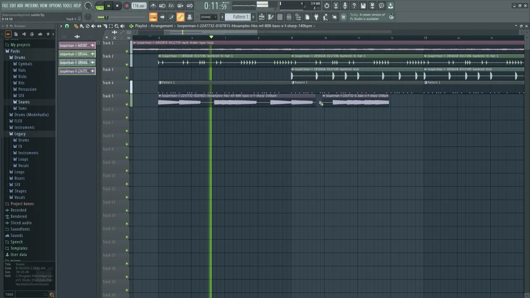This screenshot has height=298, width=530.
Task: Click the record button
Action: point(127,6)
